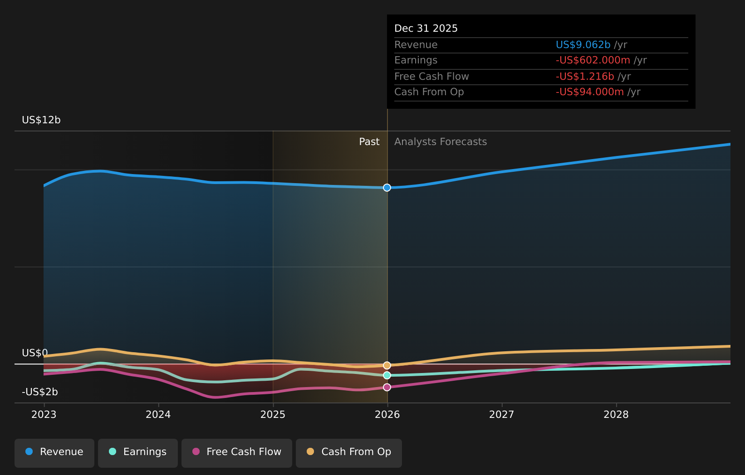Toggle visibility of the Revenue series
The width and height of the screenshot is (745, 475).
pyautogui.click(x=54, y=453)
